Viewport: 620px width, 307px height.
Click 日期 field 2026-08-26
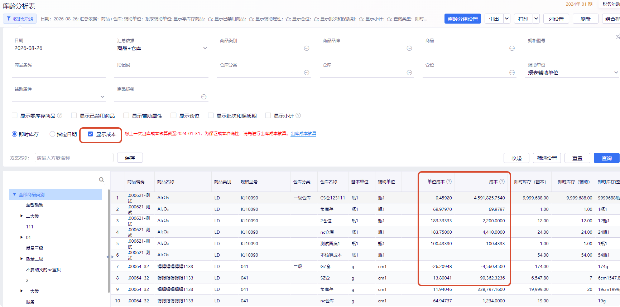pyautogui.click(x=59, y=48)
